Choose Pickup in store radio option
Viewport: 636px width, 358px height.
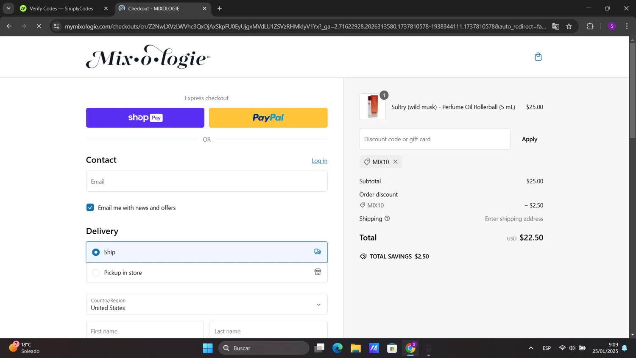(96, 273)
